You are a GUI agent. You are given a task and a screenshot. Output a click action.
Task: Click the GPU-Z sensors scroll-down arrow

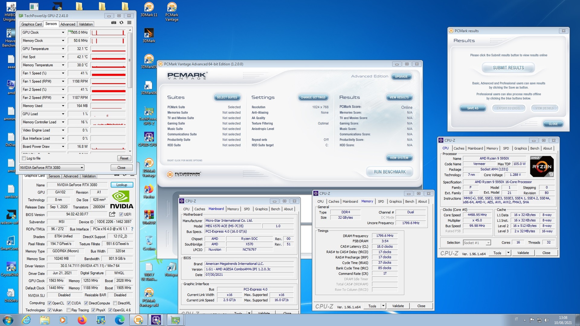pyautogui.click(x=130, y=151)
